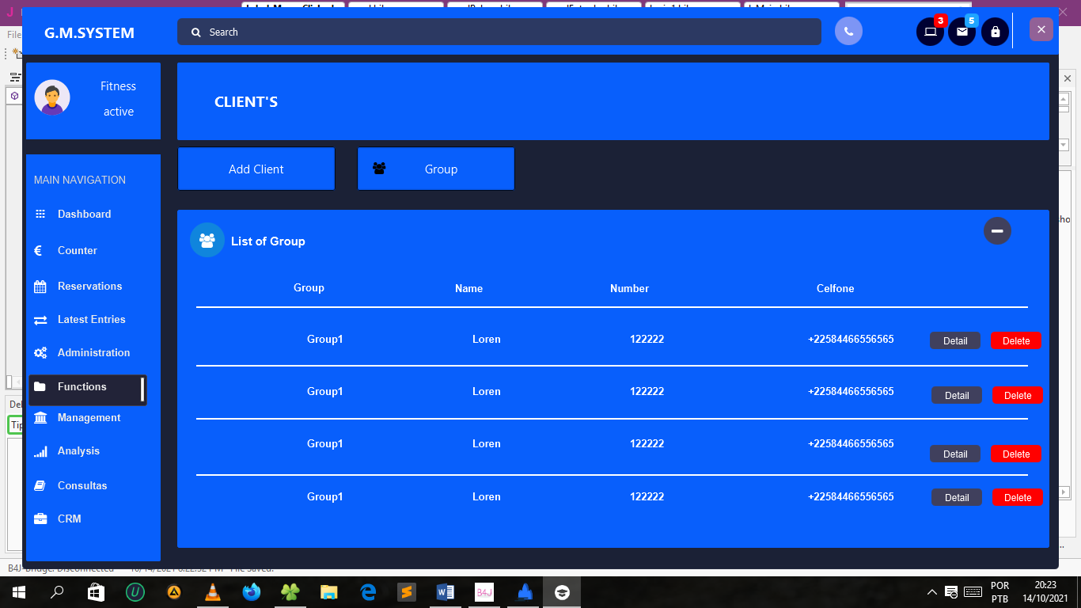Click the Celfone column header

(836, 288)
